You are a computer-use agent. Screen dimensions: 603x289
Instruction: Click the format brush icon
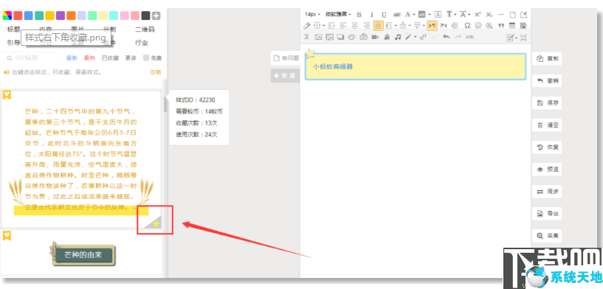pos(387,37)
